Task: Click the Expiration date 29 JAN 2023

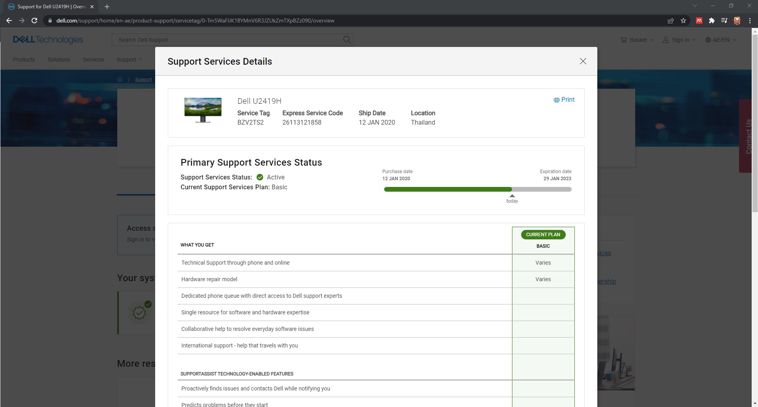Action: tap(557, 179)
